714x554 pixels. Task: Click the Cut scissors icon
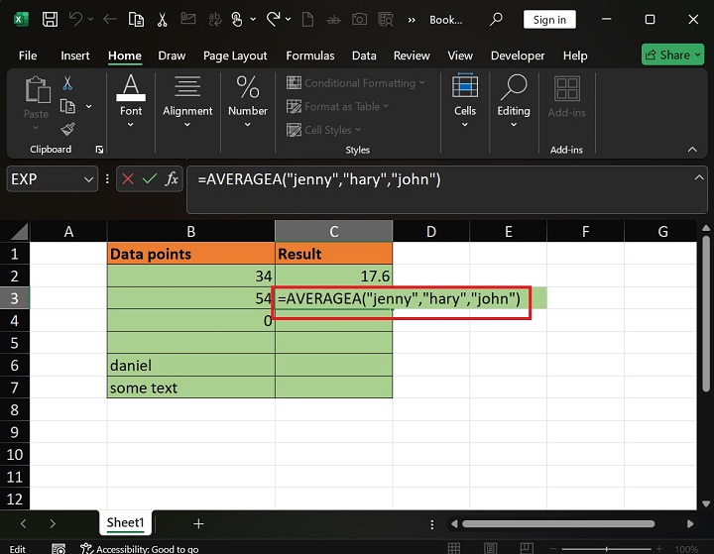[67, 84]
